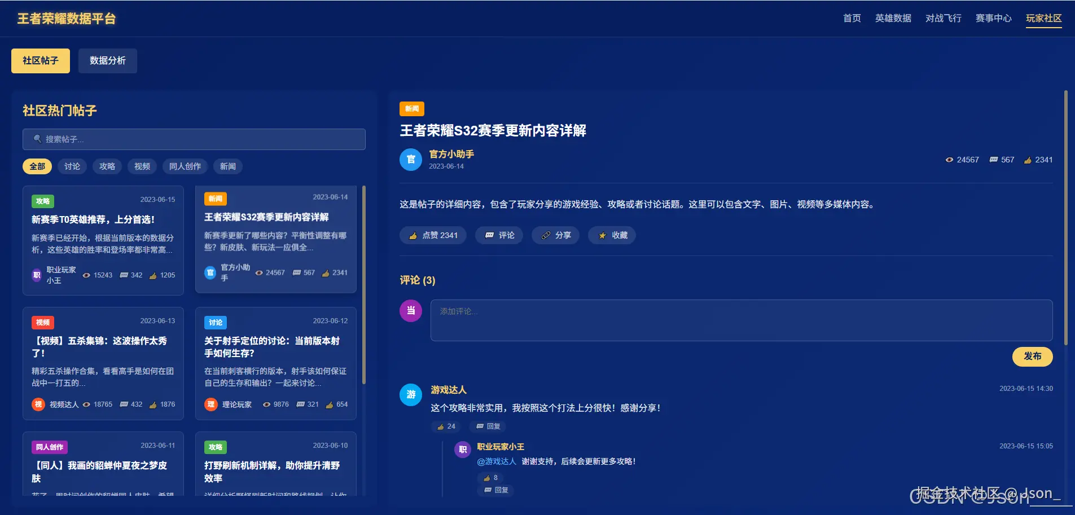
Task: Click the 游戏达人 commenter avatar
Action: (x=411, y=395)
